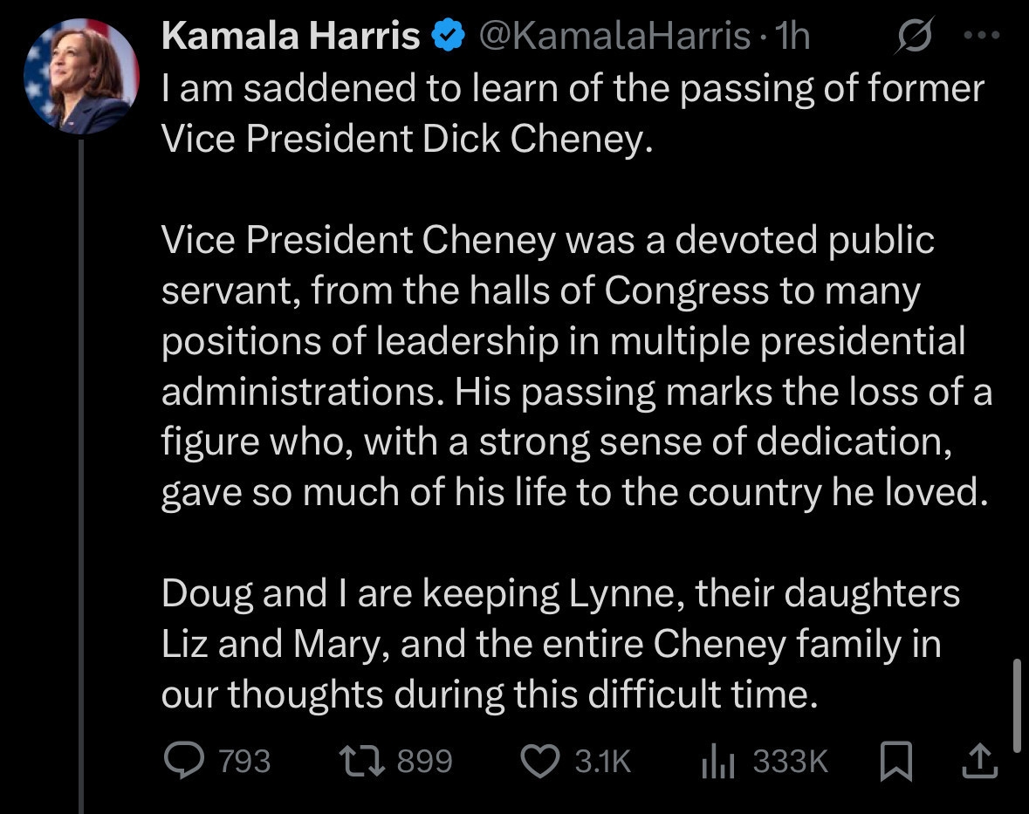Like the tweet with the heart icon

click(539, 762)
